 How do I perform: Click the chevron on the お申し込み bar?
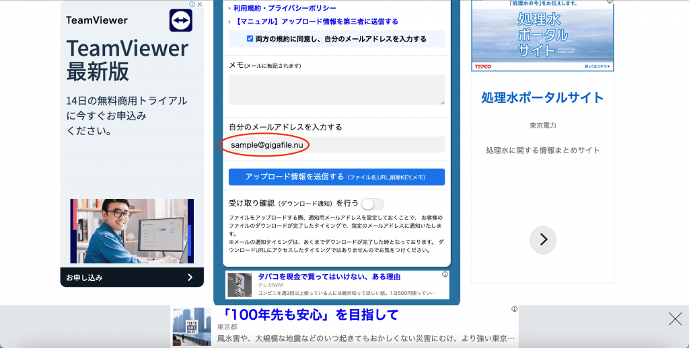tap(190, 277)
